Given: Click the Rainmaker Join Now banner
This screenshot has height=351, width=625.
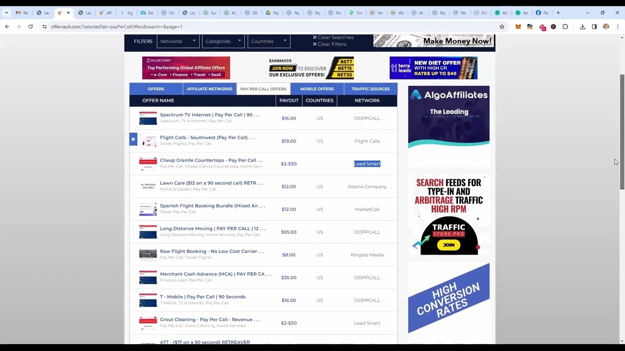Looking at the screenshot, I should (x=311, y=68).
